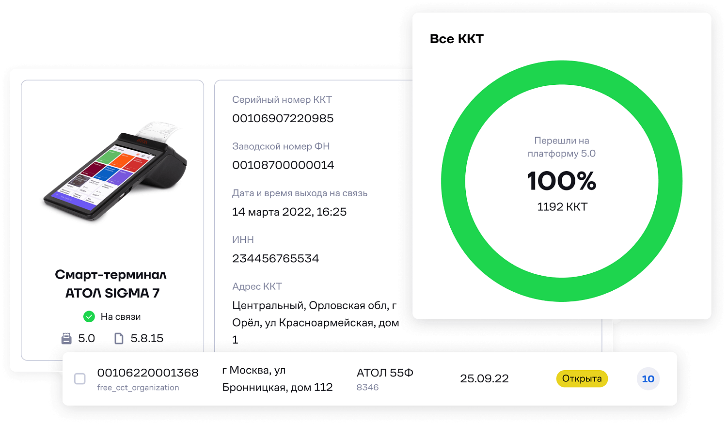Click the document icon beside 5.8.15

[119, 338]
